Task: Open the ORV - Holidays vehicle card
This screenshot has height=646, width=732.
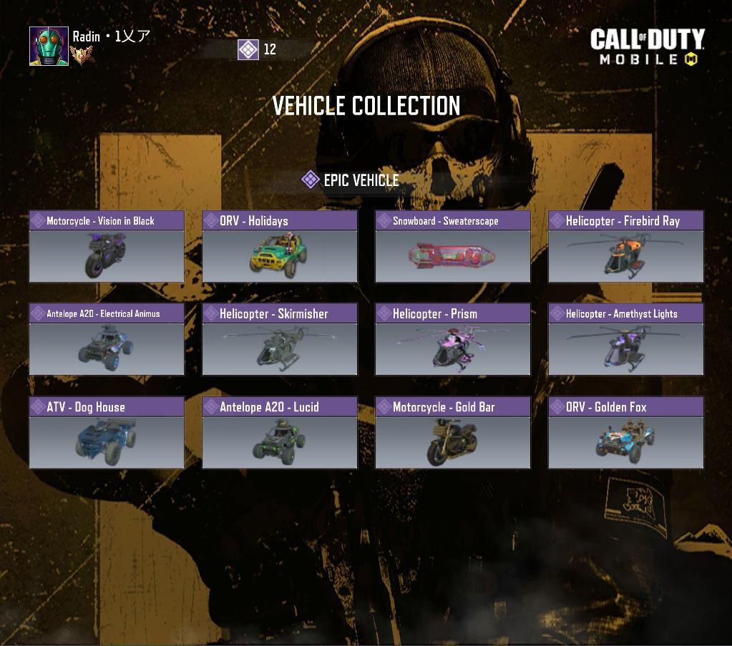Action: point(280,246)
